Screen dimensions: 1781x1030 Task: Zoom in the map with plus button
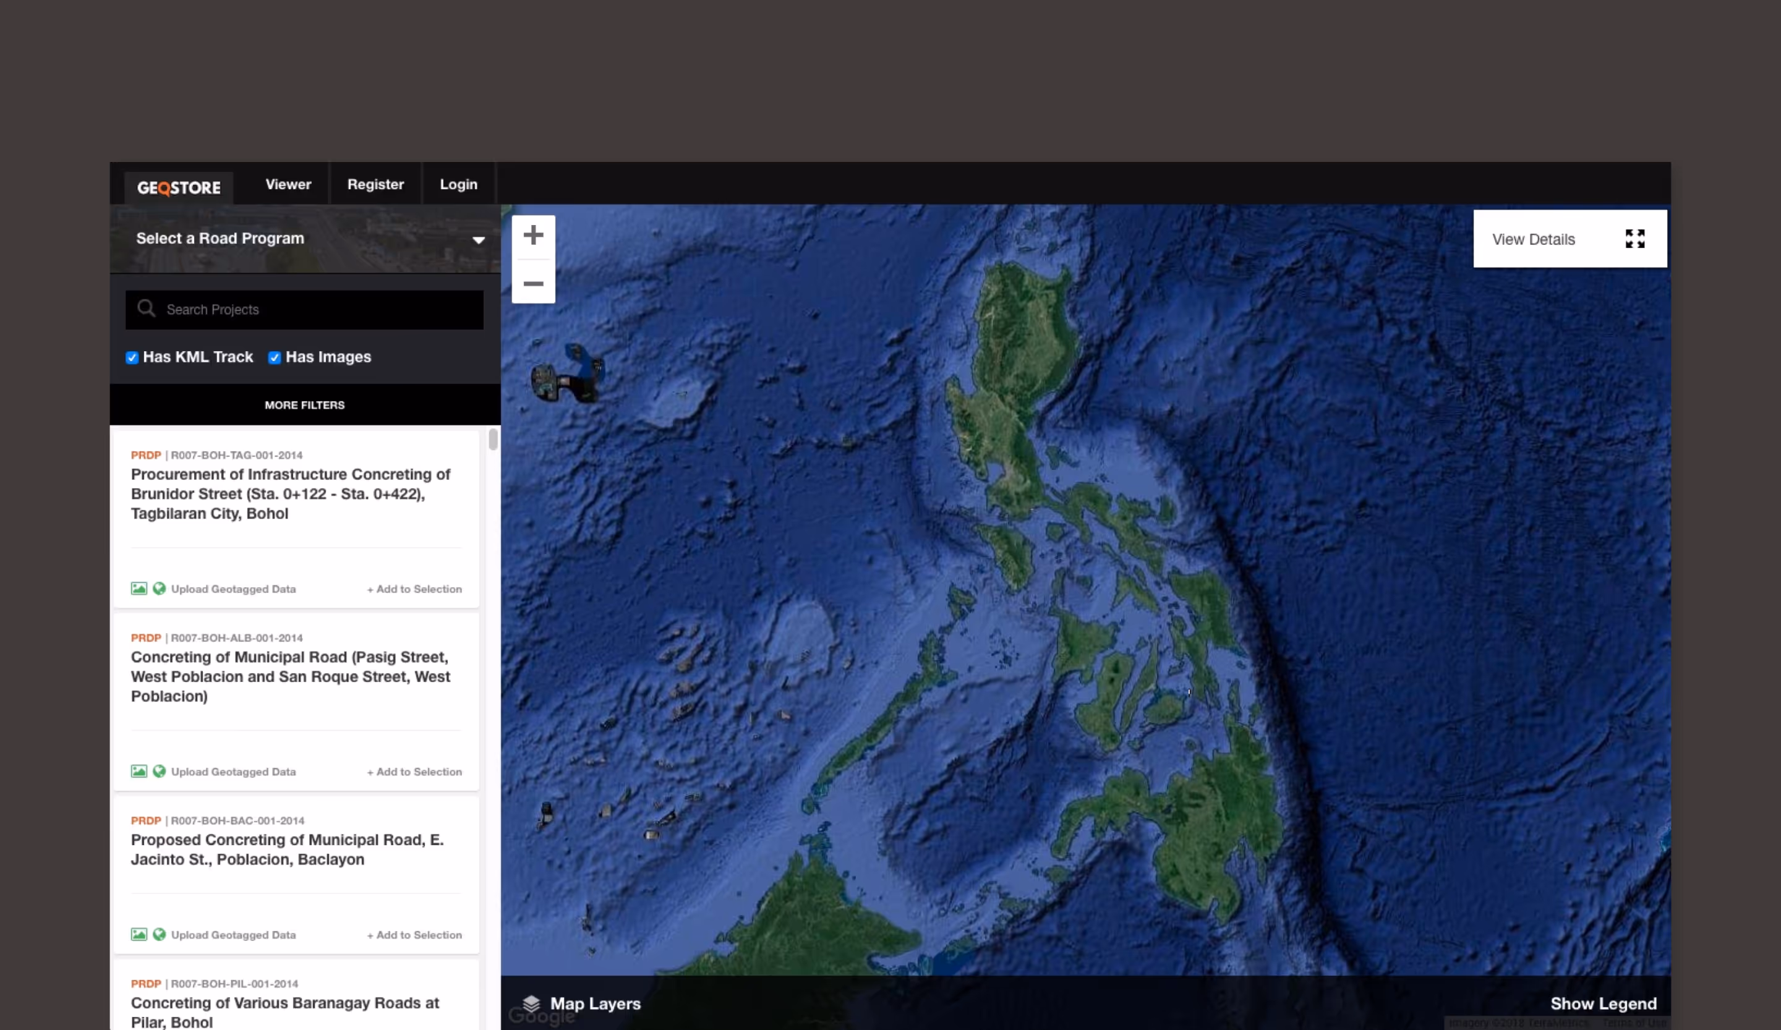tap(533, 236)
